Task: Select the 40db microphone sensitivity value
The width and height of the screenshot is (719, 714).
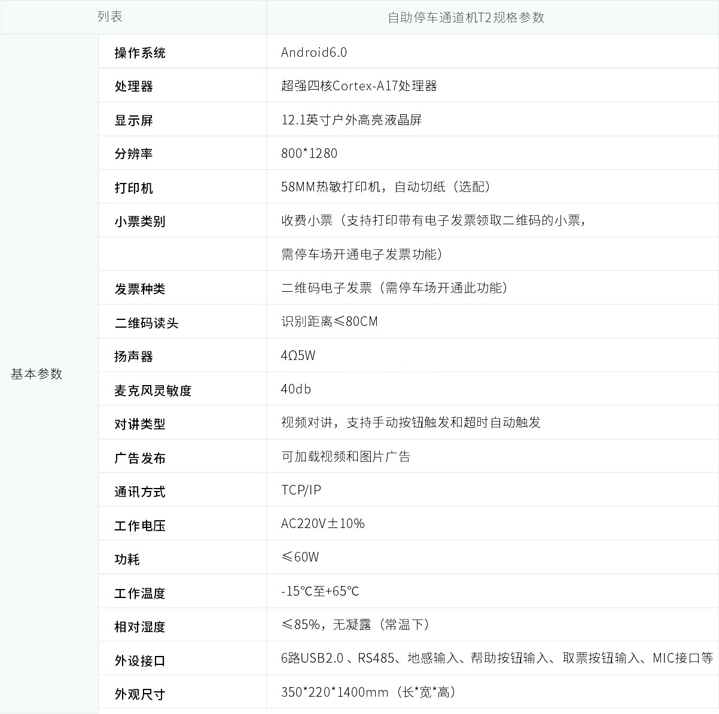Action: pyautogui.click(x=296, y=389)
